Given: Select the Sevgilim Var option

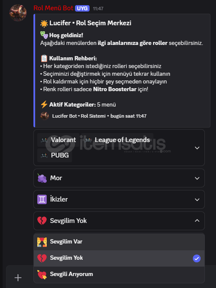Looking at the screenshot, I should pos(119,242).
